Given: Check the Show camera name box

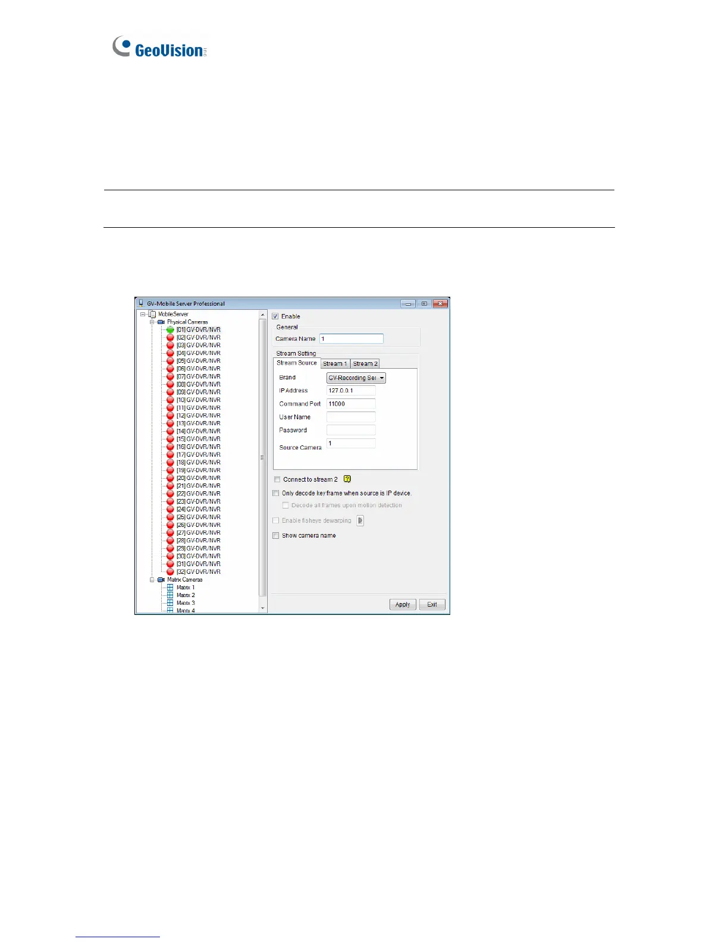Looking at the screenshot, I should pyautogui.click(x=276, y=536).
